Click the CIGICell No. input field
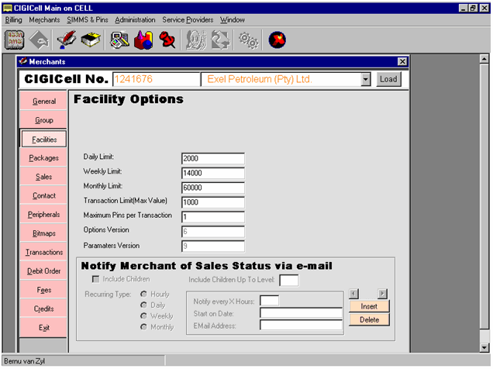 coord(157,79)
